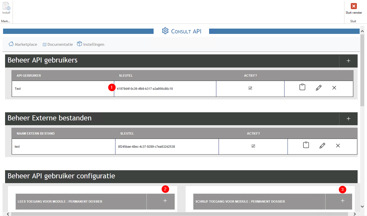This screenshot has width=367, height=216.
Task: Go to Instellingen
Action: [x=91, y=44]
